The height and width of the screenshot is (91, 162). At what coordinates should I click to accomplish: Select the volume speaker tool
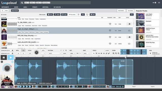point(102,53)
